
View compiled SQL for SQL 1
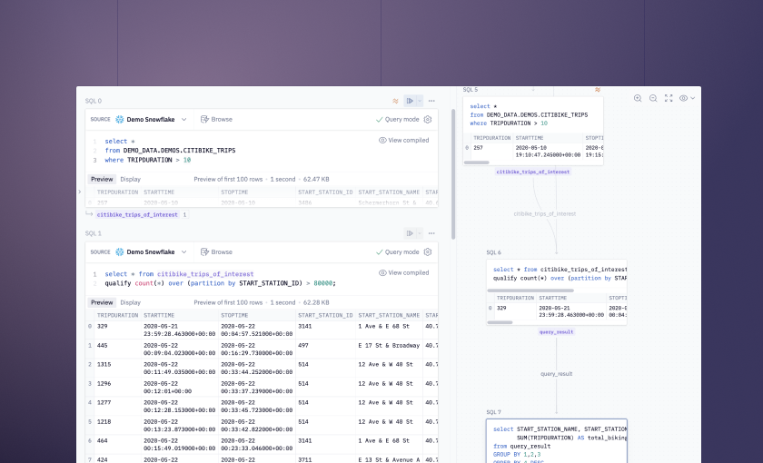(404, 273)
